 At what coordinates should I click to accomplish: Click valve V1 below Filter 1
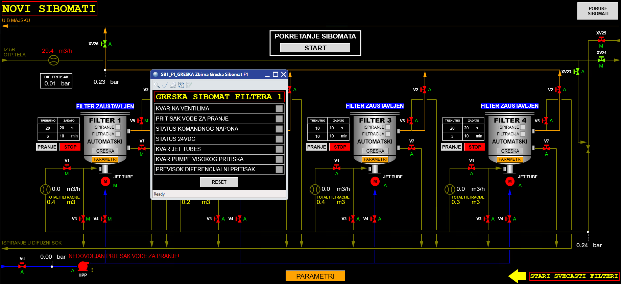click(67, 167)
